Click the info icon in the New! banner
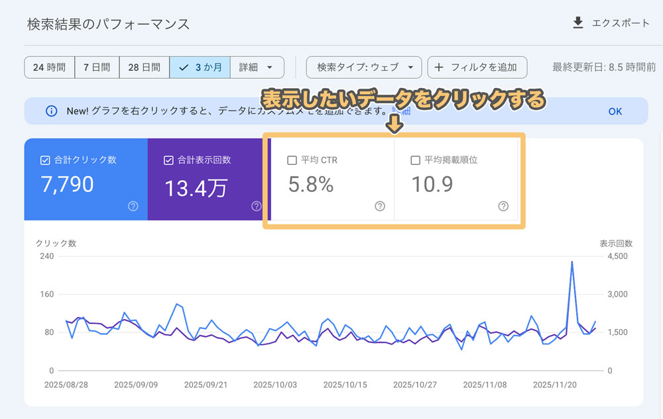Screen dimensions: 663x419 coord(51,111)
